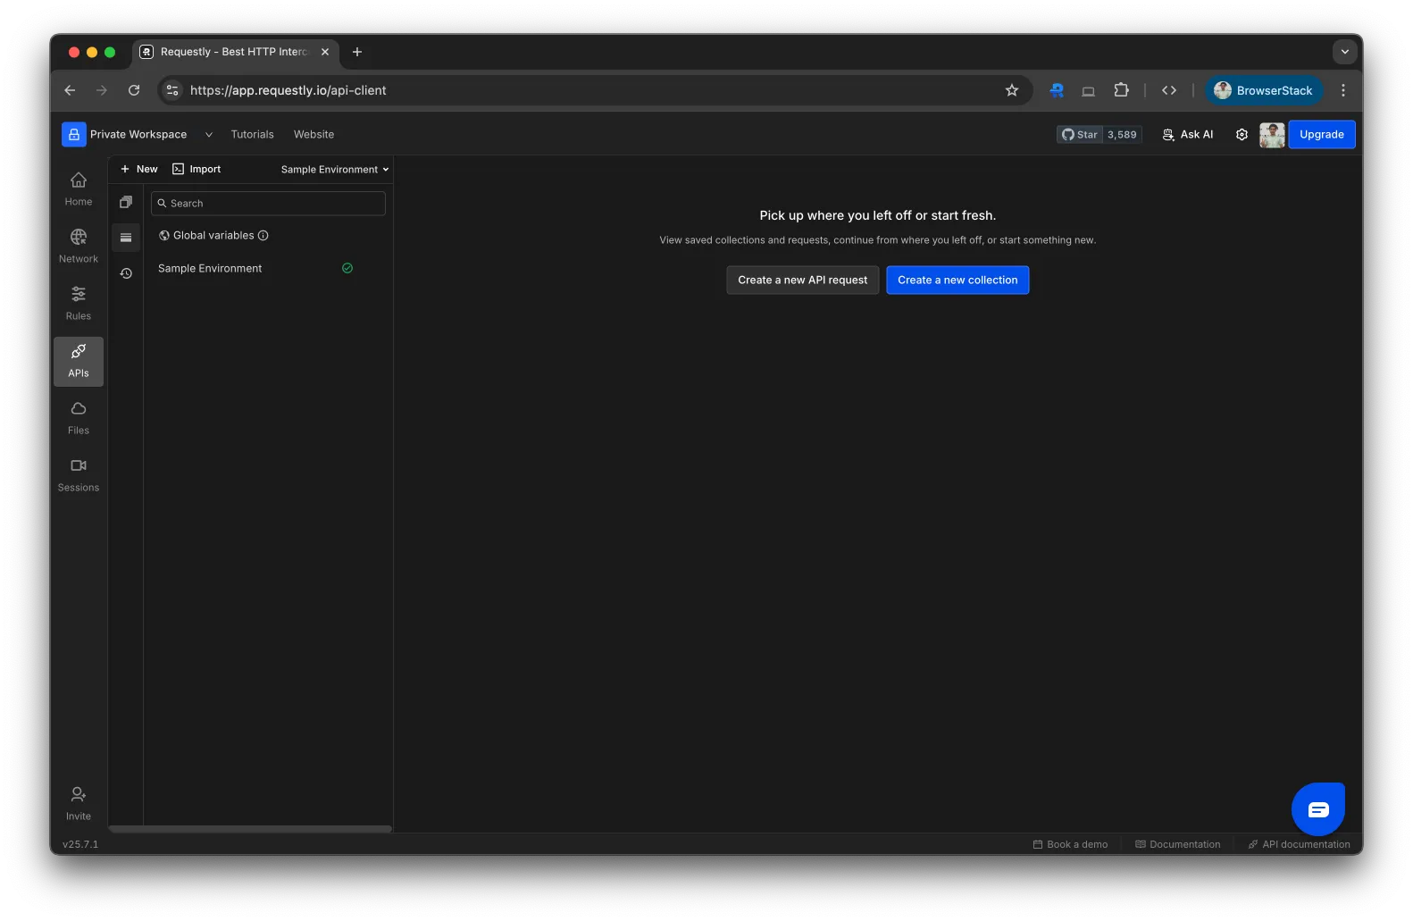Open the Documentation footer link
Screen dimensions: 1413x921
pyautogui.click(x=1177, y=844)
